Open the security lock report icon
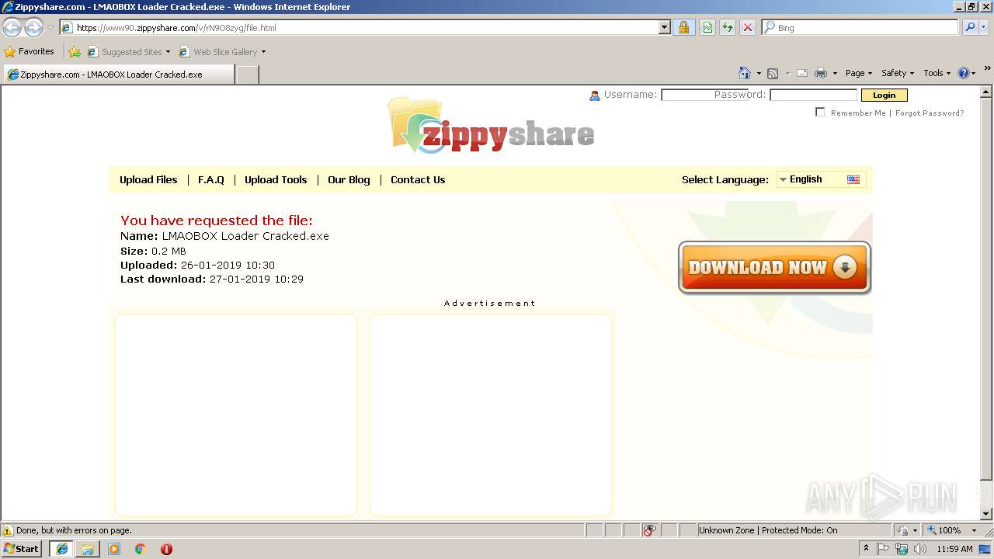This screenshot has height=559, width=994. pyautogui.click(x=683, y=27)
